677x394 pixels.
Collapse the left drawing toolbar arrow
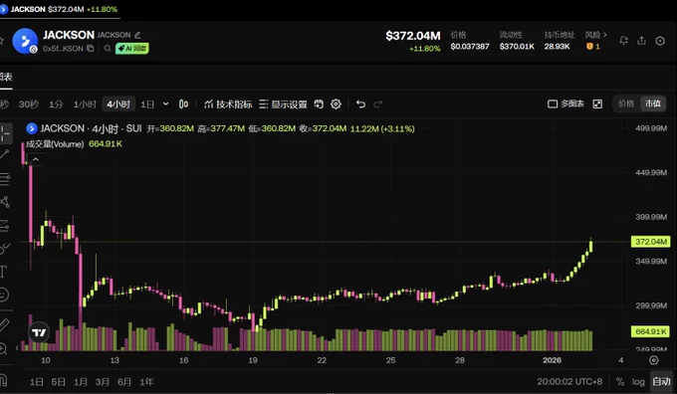17,347
